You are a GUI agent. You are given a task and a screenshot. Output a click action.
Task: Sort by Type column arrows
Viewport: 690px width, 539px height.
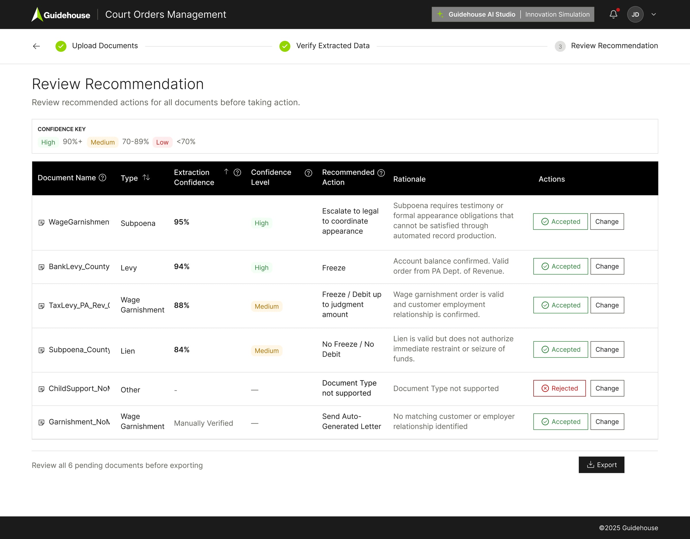click(146, 178)
